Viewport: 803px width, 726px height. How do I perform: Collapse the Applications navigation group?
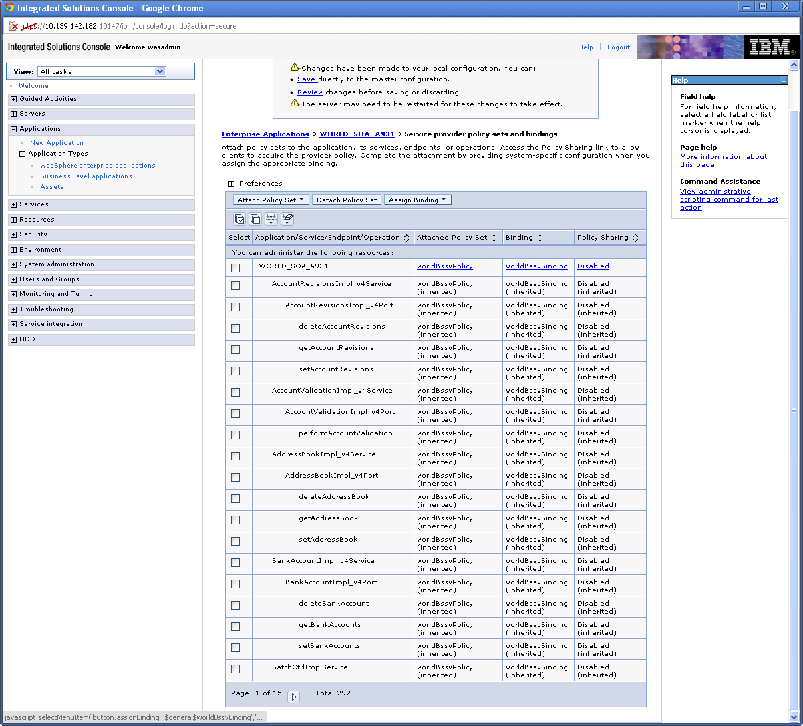coord(13,129)
